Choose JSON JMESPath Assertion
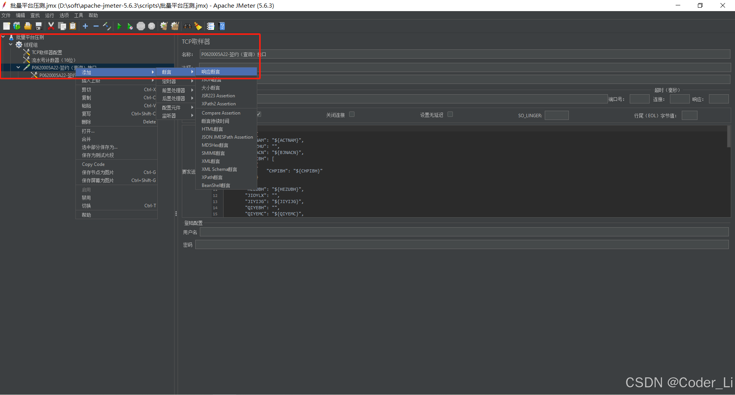 coord(226,137)
